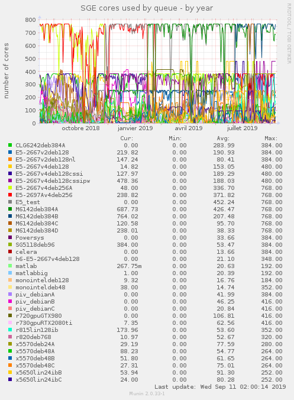Click the Last update timestamp text
Viewport: 294px width, 400px height.
[x=220, y=387]
